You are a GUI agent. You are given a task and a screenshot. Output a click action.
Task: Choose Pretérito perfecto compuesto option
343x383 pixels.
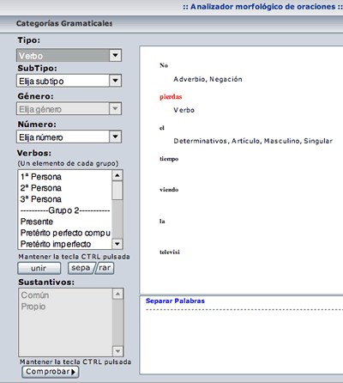pyautogui.click(x=65, y=233)
